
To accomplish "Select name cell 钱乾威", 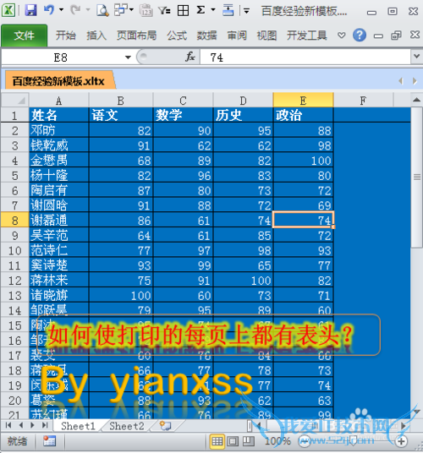I will [x=59, y=145].
